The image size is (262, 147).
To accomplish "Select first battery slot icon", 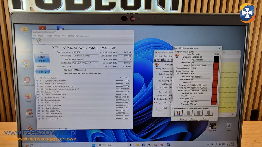I will point(178,113).
